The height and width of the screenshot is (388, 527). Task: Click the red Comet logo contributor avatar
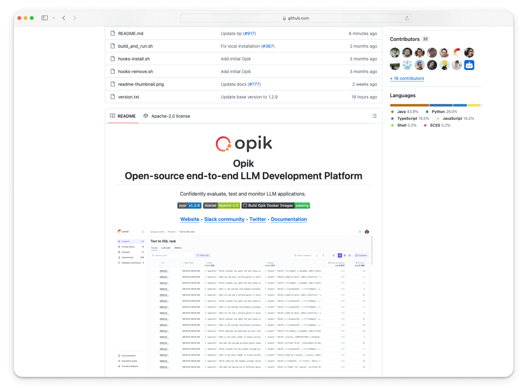(457, 52)
